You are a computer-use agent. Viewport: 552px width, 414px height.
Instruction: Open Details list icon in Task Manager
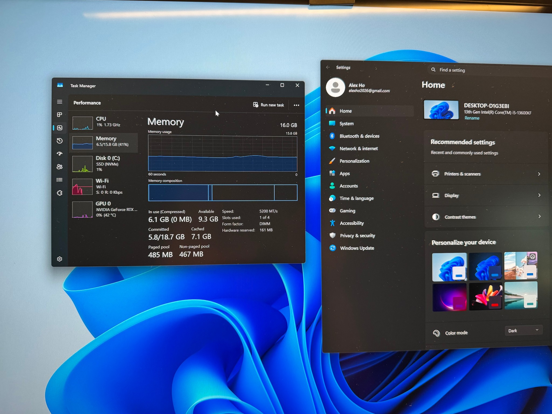[60, 180]
